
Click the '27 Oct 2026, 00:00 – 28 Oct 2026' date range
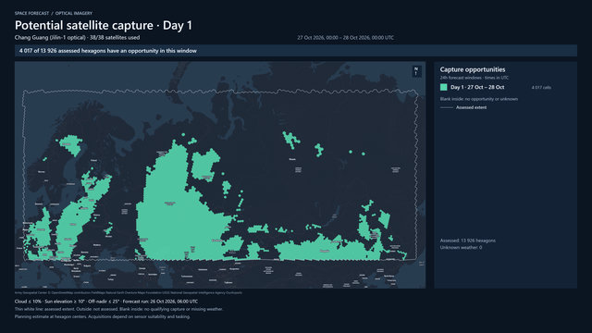345,38
